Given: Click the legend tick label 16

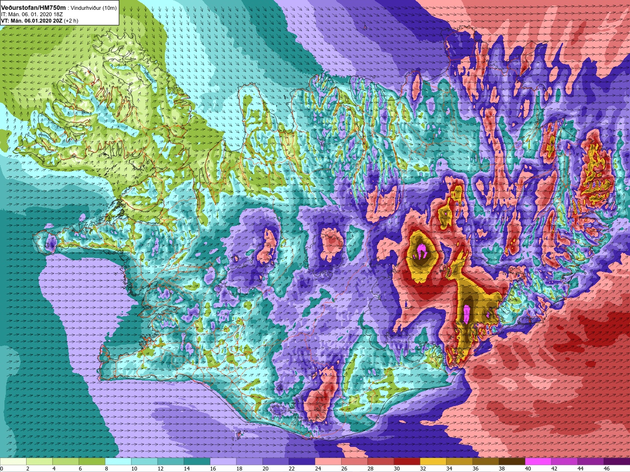Looking at the screenshot, I should coord(213,469).
